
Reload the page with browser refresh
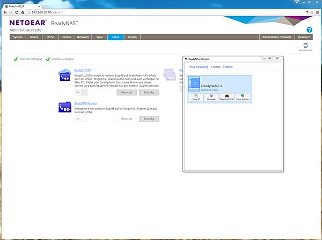pos(17,12)
